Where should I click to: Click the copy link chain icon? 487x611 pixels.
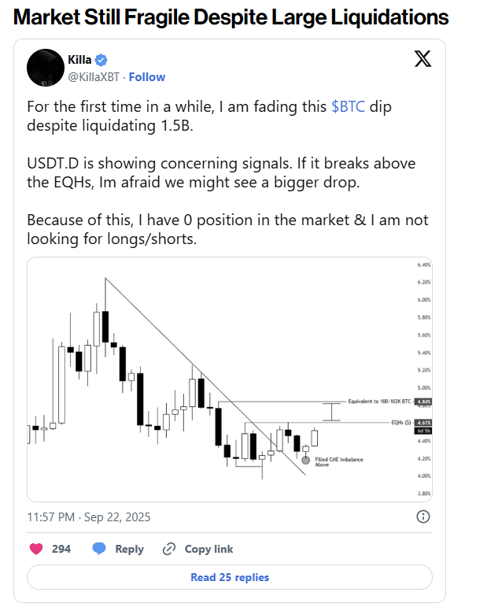point(169,549)
